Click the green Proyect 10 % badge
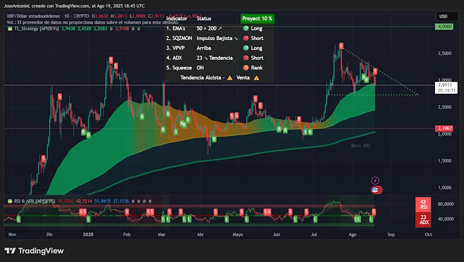Image resolution: width=464 pixels, height=262 pixels. pos(257,18)
